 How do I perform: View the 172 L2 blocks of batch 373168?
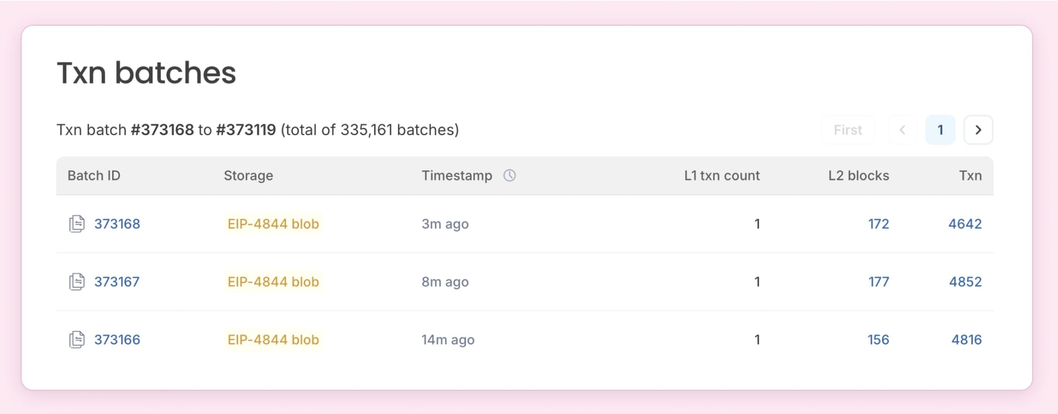878,224
